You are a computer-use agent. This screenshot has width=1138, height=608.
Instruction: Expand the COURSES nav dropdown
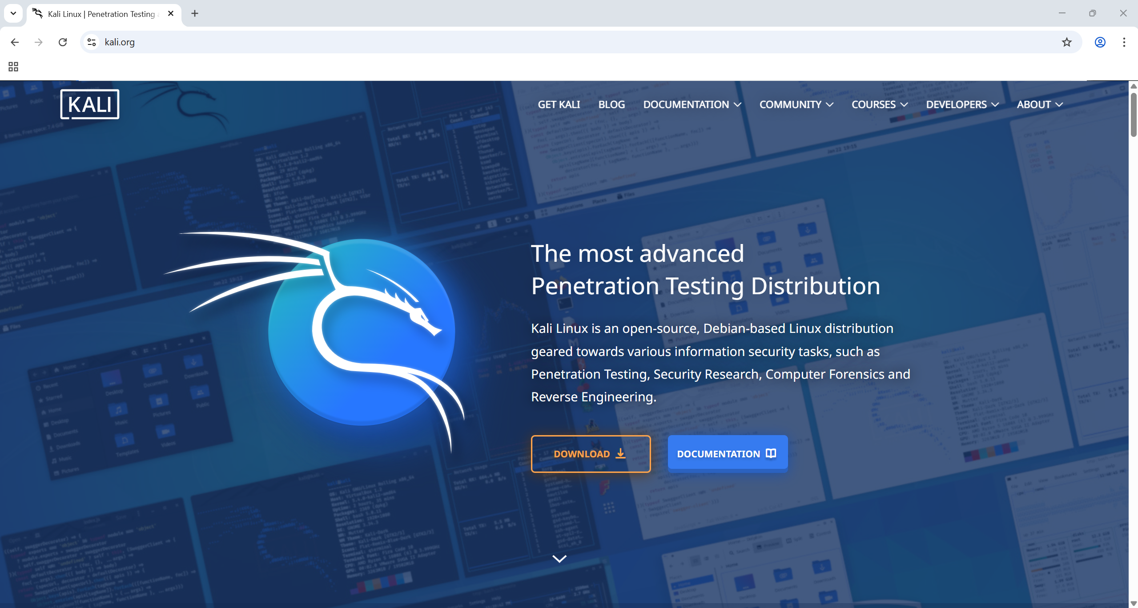tap(880, 104)
